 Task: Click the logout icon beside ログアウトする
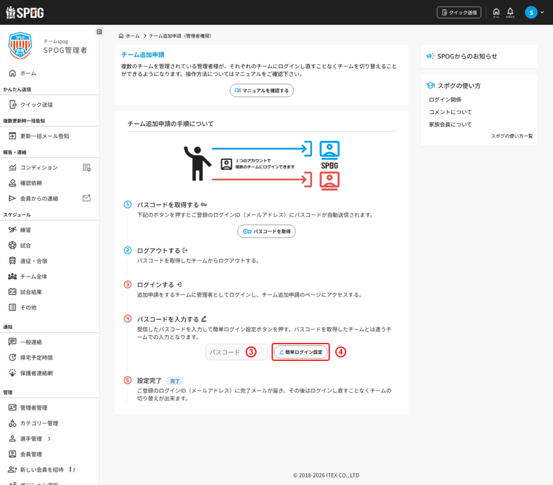[x=185, y=251]
